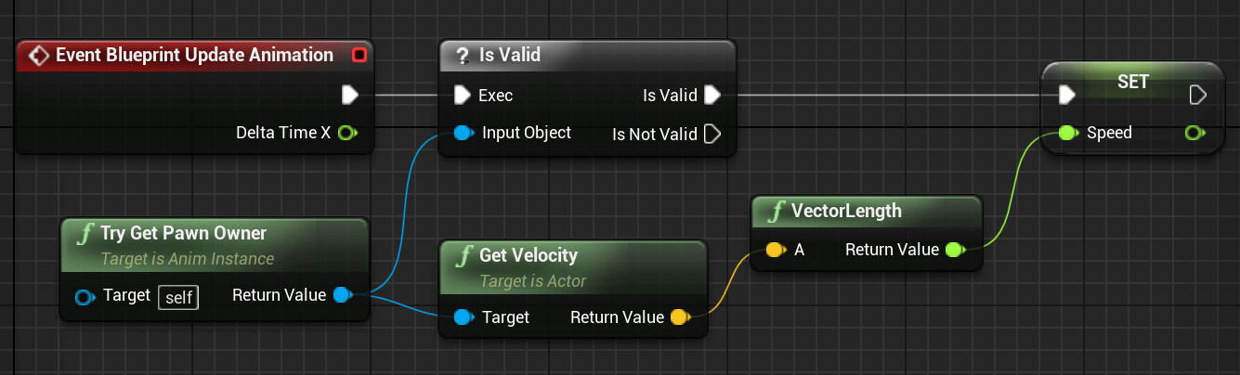Click the Target self input pin
This screenshot has width=1240, height=375.
[86, 297]
